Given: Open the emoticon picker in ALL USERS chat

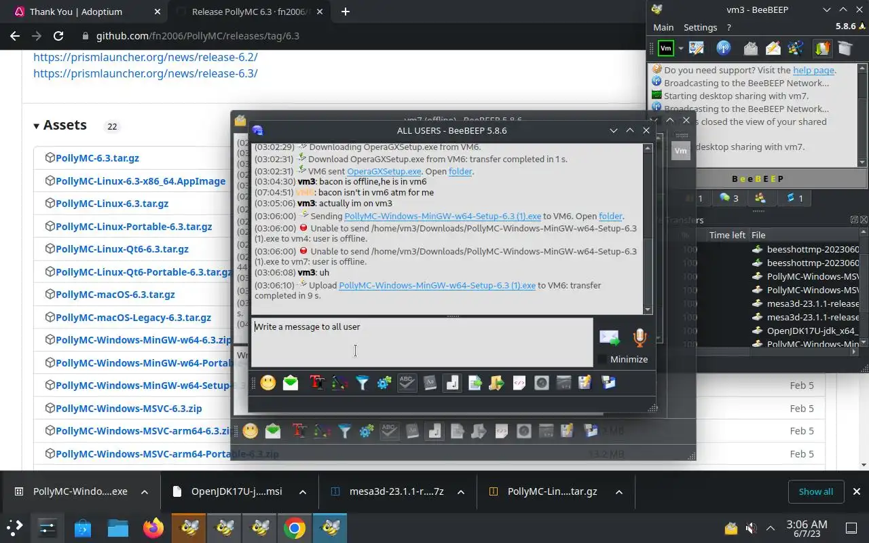Looking at the screenshot, I should [268, 383].
